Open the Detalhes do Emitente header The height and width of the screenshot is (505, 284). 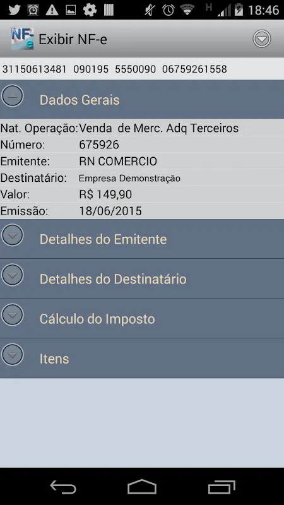pyautogui.click(x=142, y=239)
